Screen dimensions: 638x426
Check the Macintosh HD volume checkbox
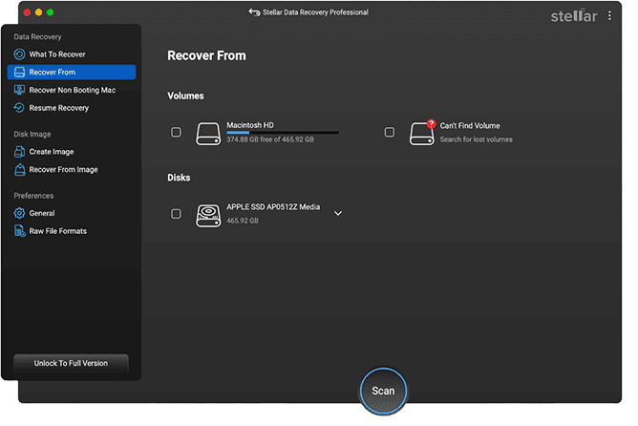(176, 132)
